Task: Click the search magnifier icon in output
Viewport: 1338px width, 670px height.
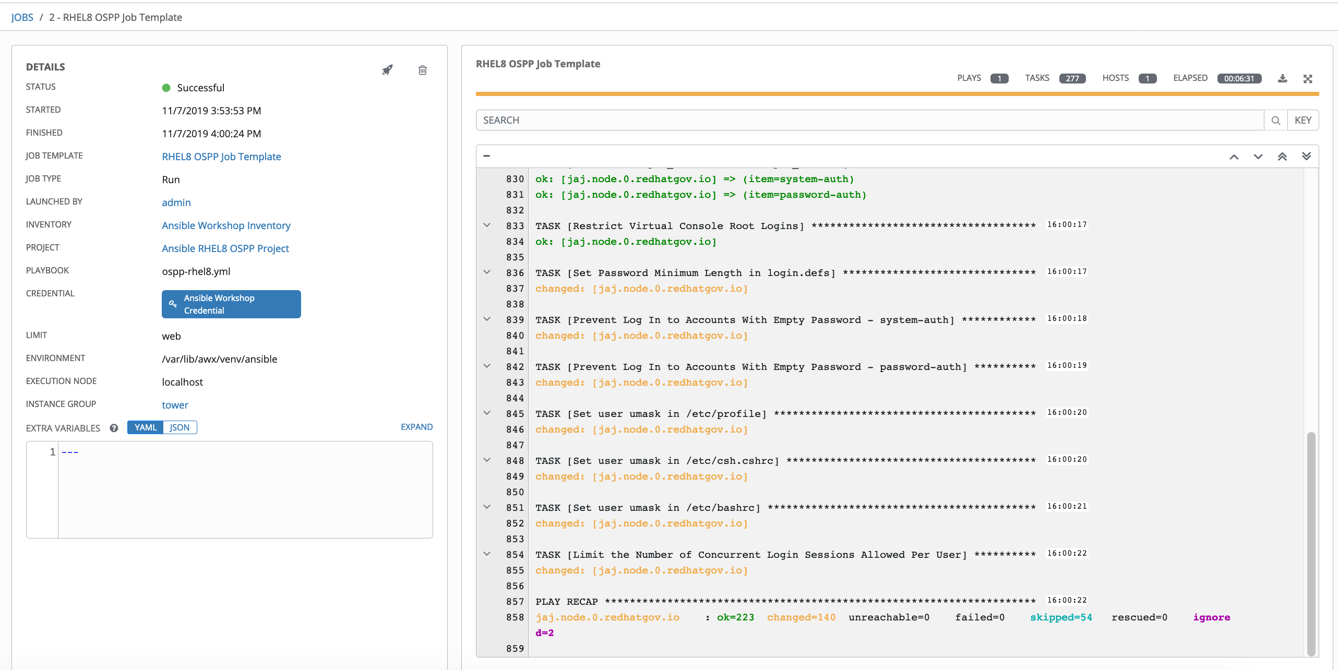Action: tap(1276, 121)
